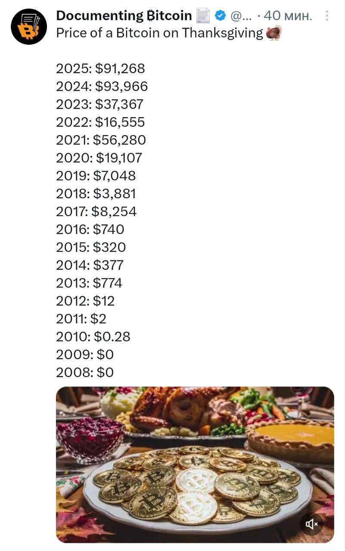
Task: Click the 2025: $91,268 line
Action: [100, 68]
